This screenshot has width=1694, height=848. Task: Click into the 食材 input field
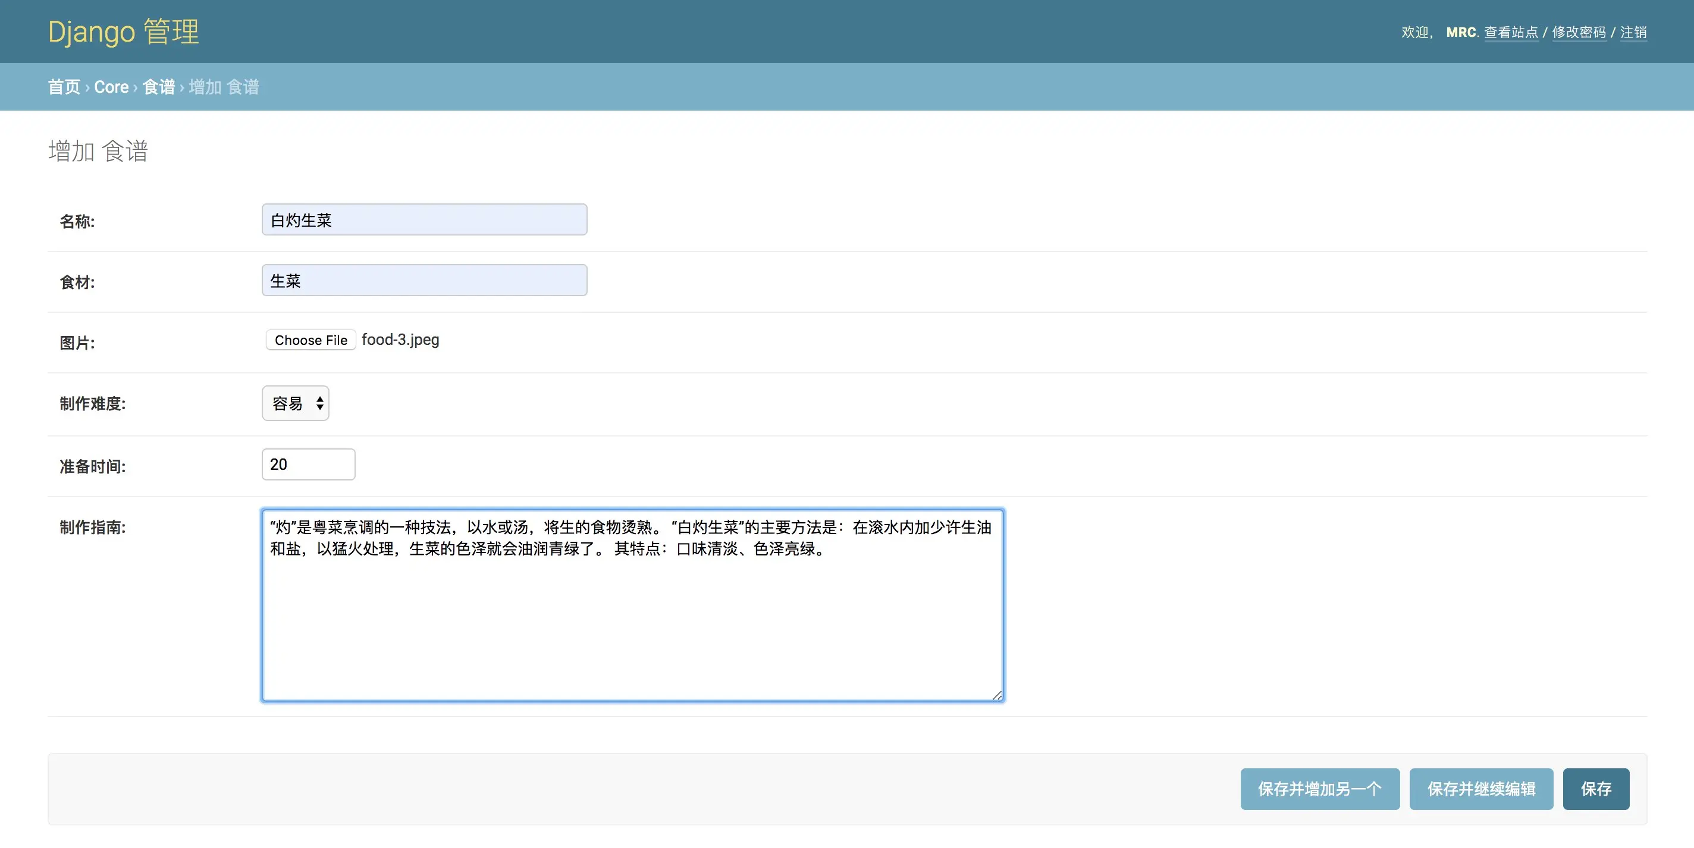tap(424, 281)
